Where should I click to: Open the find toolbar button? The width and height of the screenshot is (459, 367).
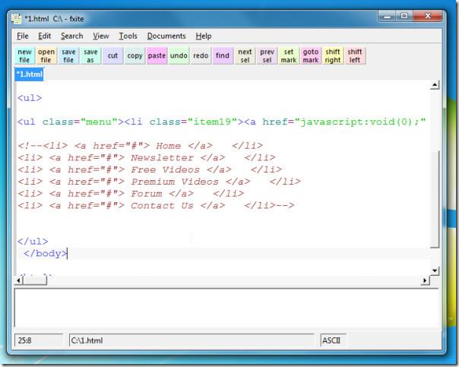[223, 55]
